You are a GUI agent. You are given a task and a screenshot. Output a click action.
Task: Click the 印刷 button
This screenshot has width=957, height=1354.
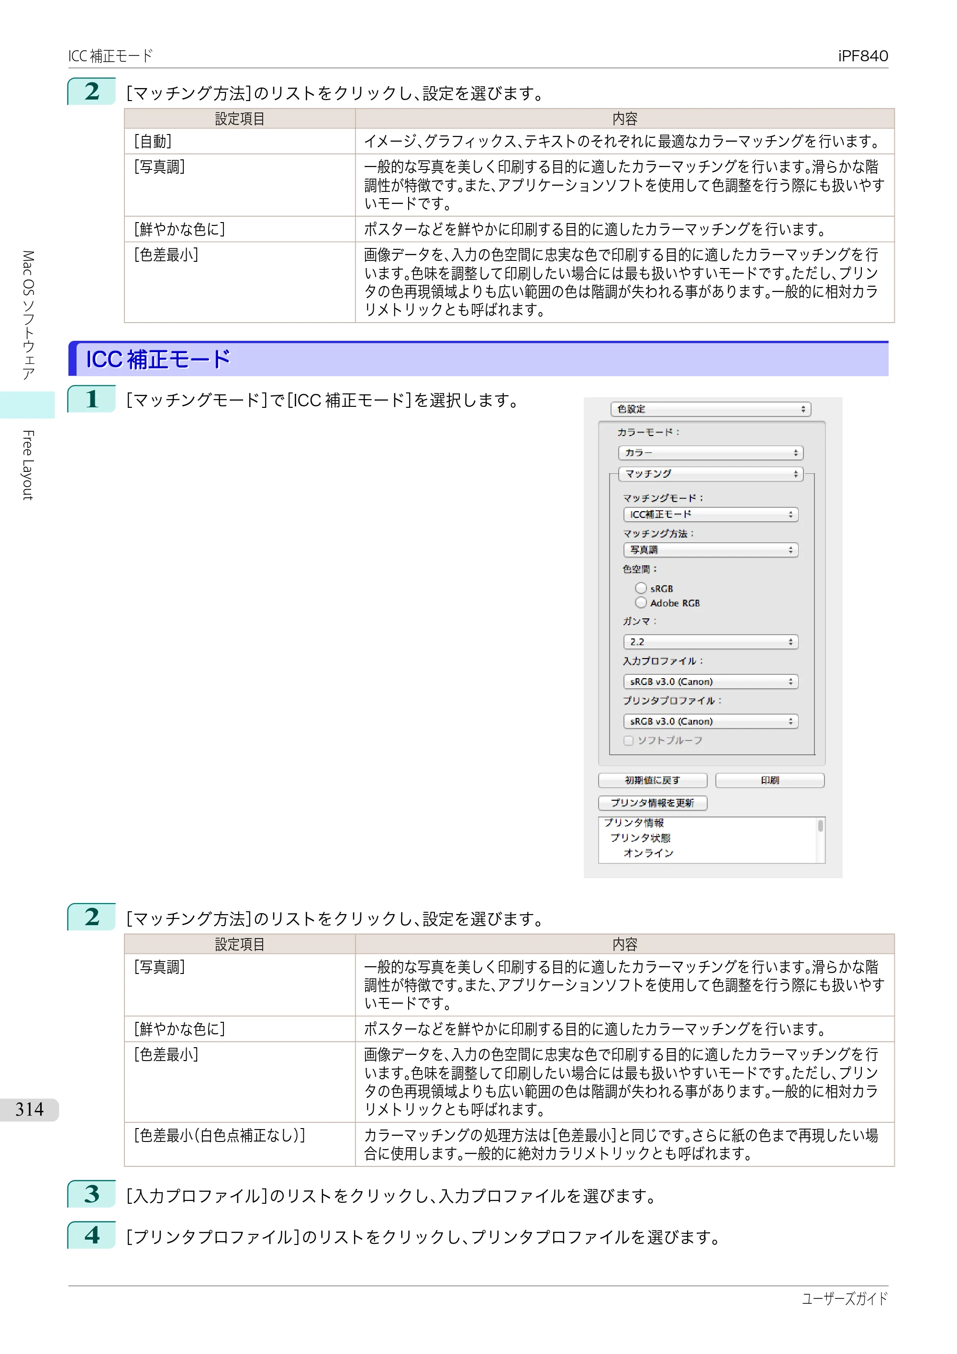pyautogui.click(x=769, y=780)
